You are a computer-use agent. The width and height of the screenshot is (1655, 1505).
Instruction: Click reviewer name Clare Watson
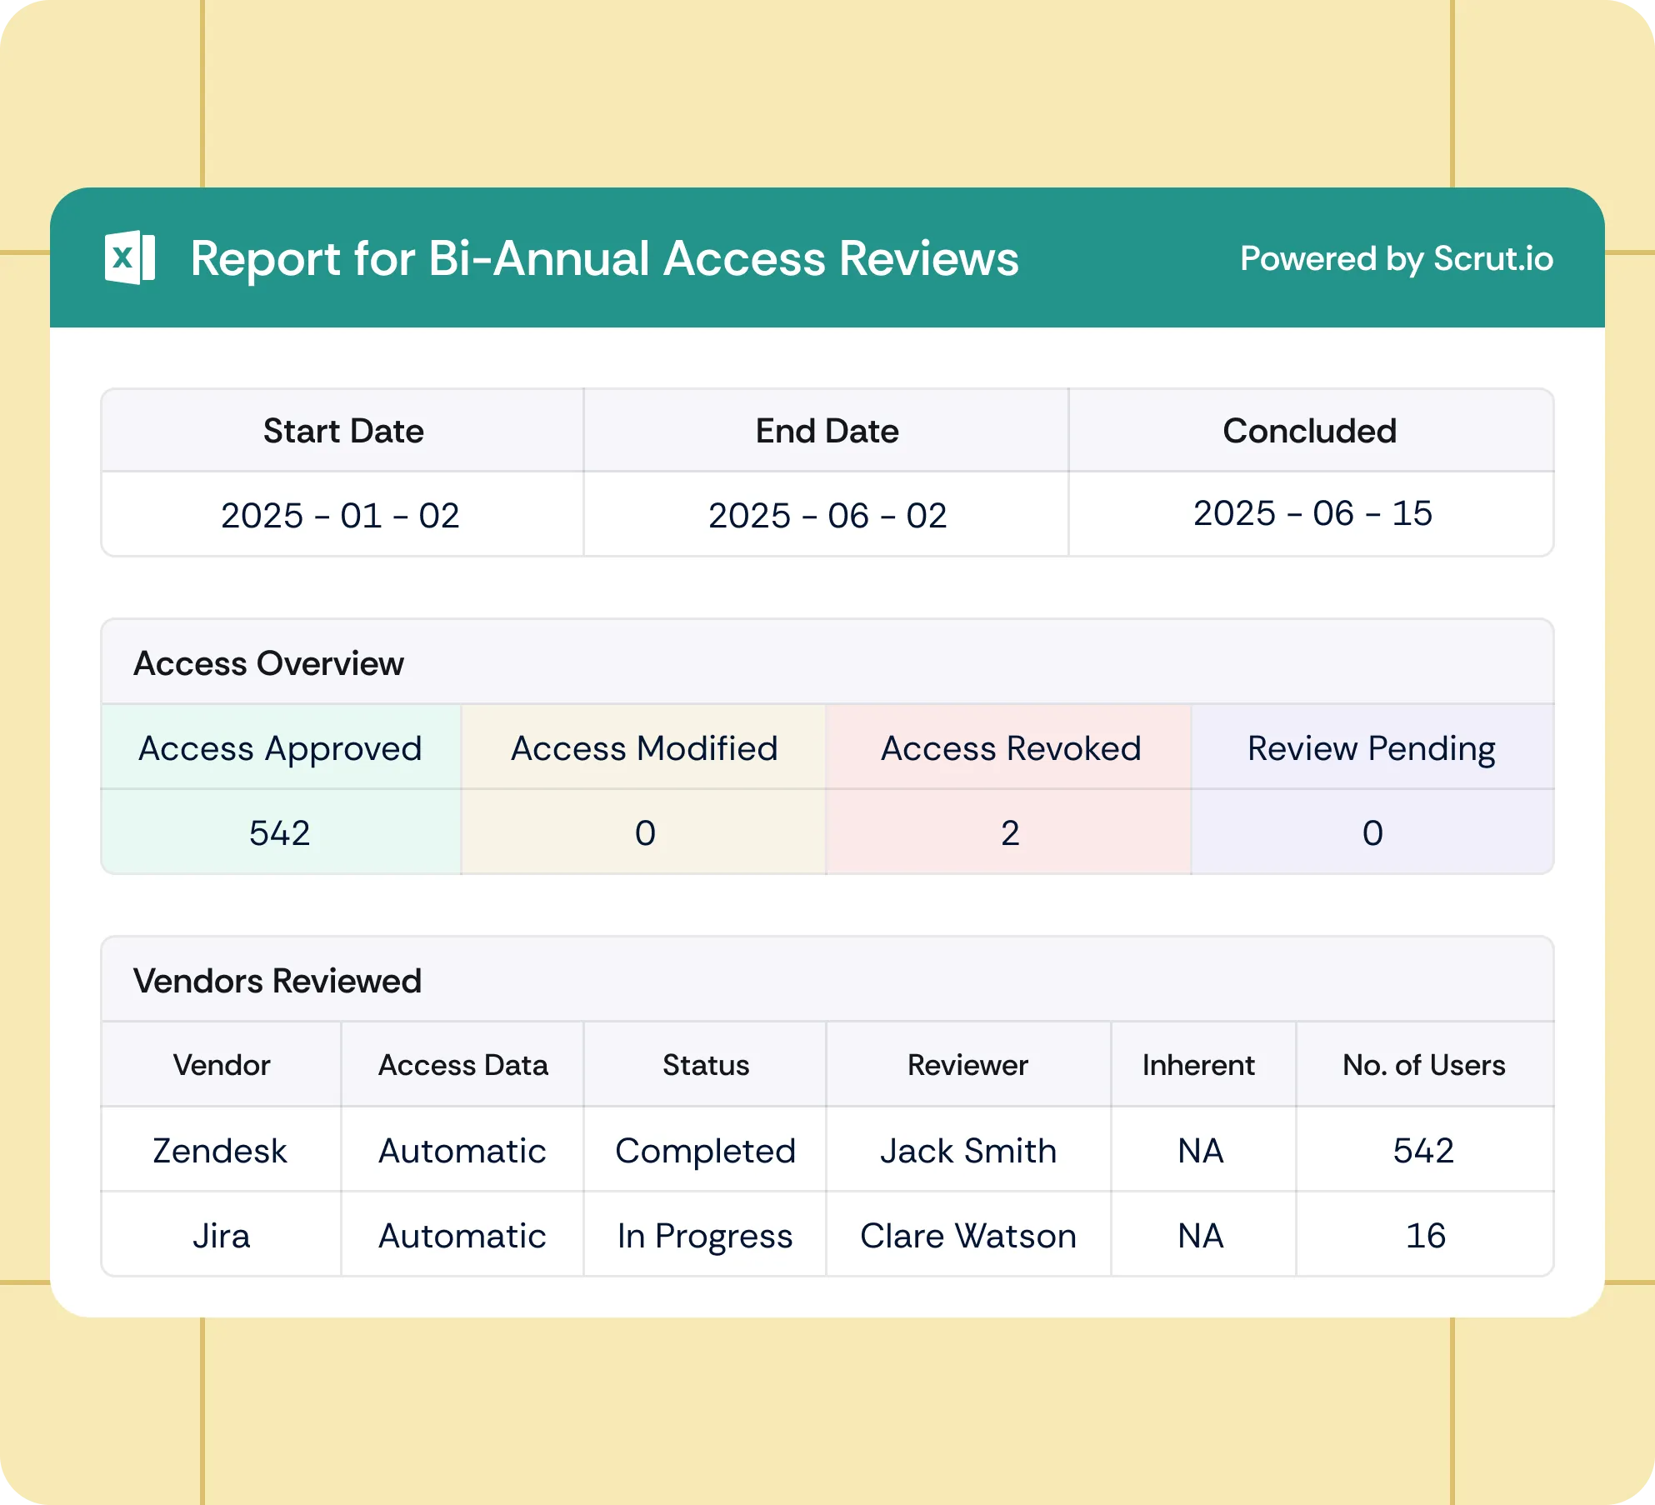[x=967, y=1236]
